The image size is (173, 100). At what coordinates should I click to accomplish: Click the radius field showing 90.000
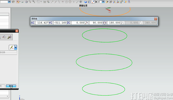click(96, 23)
